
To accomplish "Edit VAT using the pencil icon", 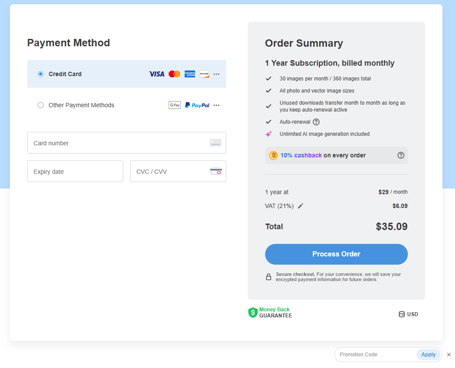I will click(301, 206).
